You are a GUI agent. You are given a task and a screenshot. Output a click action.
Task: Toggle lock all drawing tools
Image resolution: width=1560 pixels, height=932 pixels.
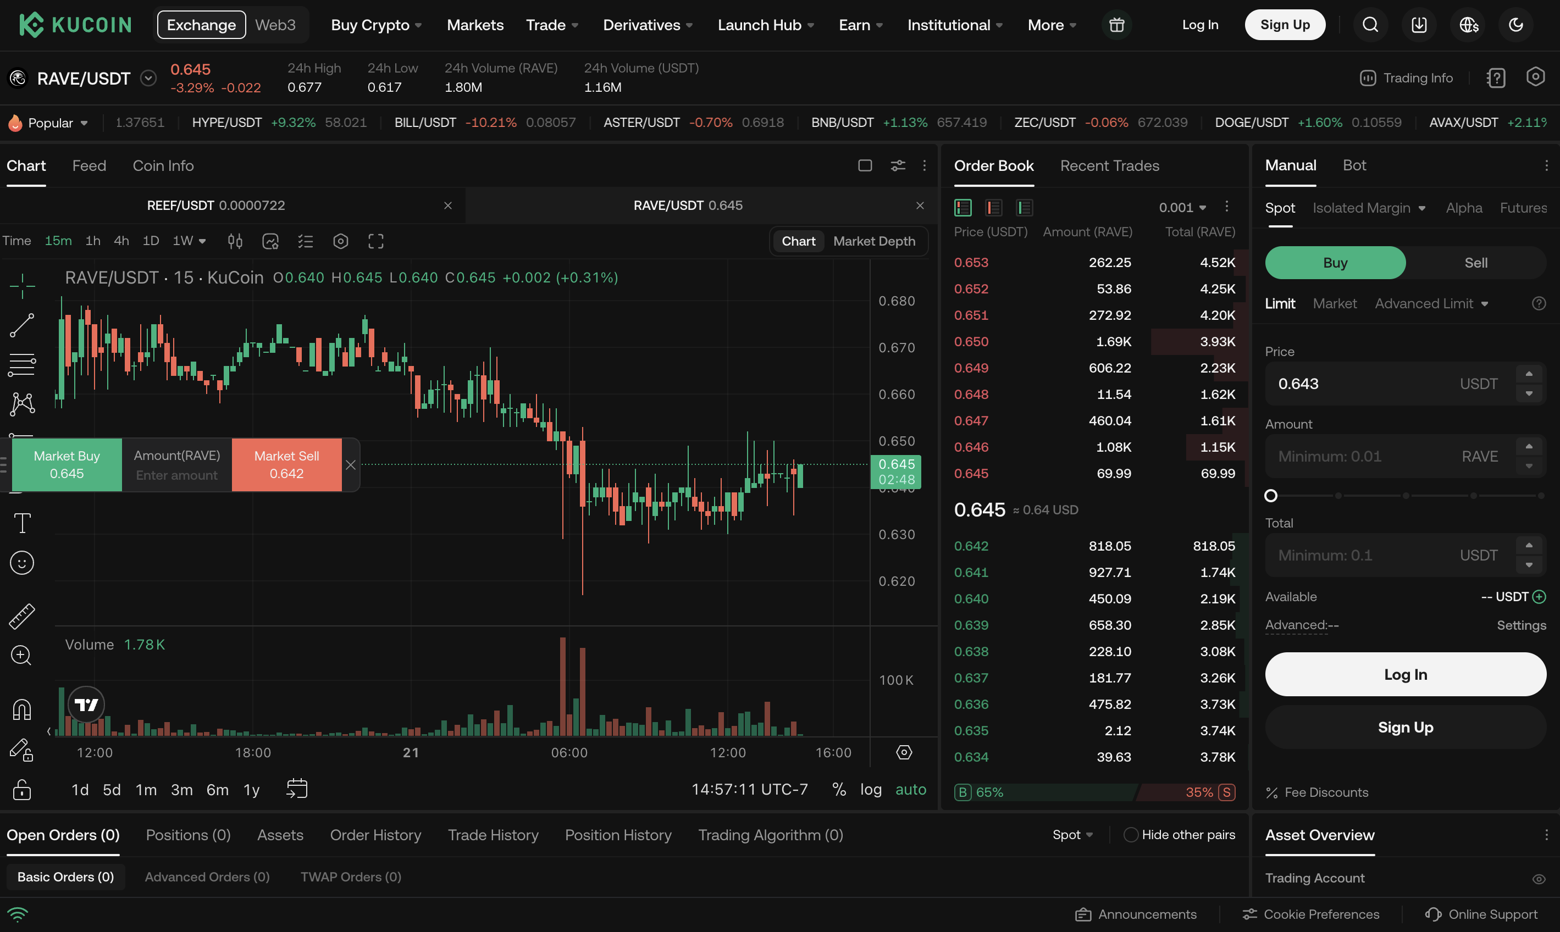[22, 790]
